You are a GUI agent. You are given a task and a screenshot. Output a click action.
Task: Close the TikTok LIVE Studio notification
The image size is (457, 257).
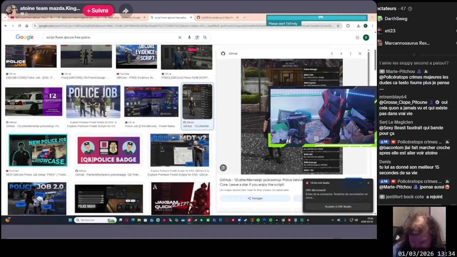click(x=368, y=183)
